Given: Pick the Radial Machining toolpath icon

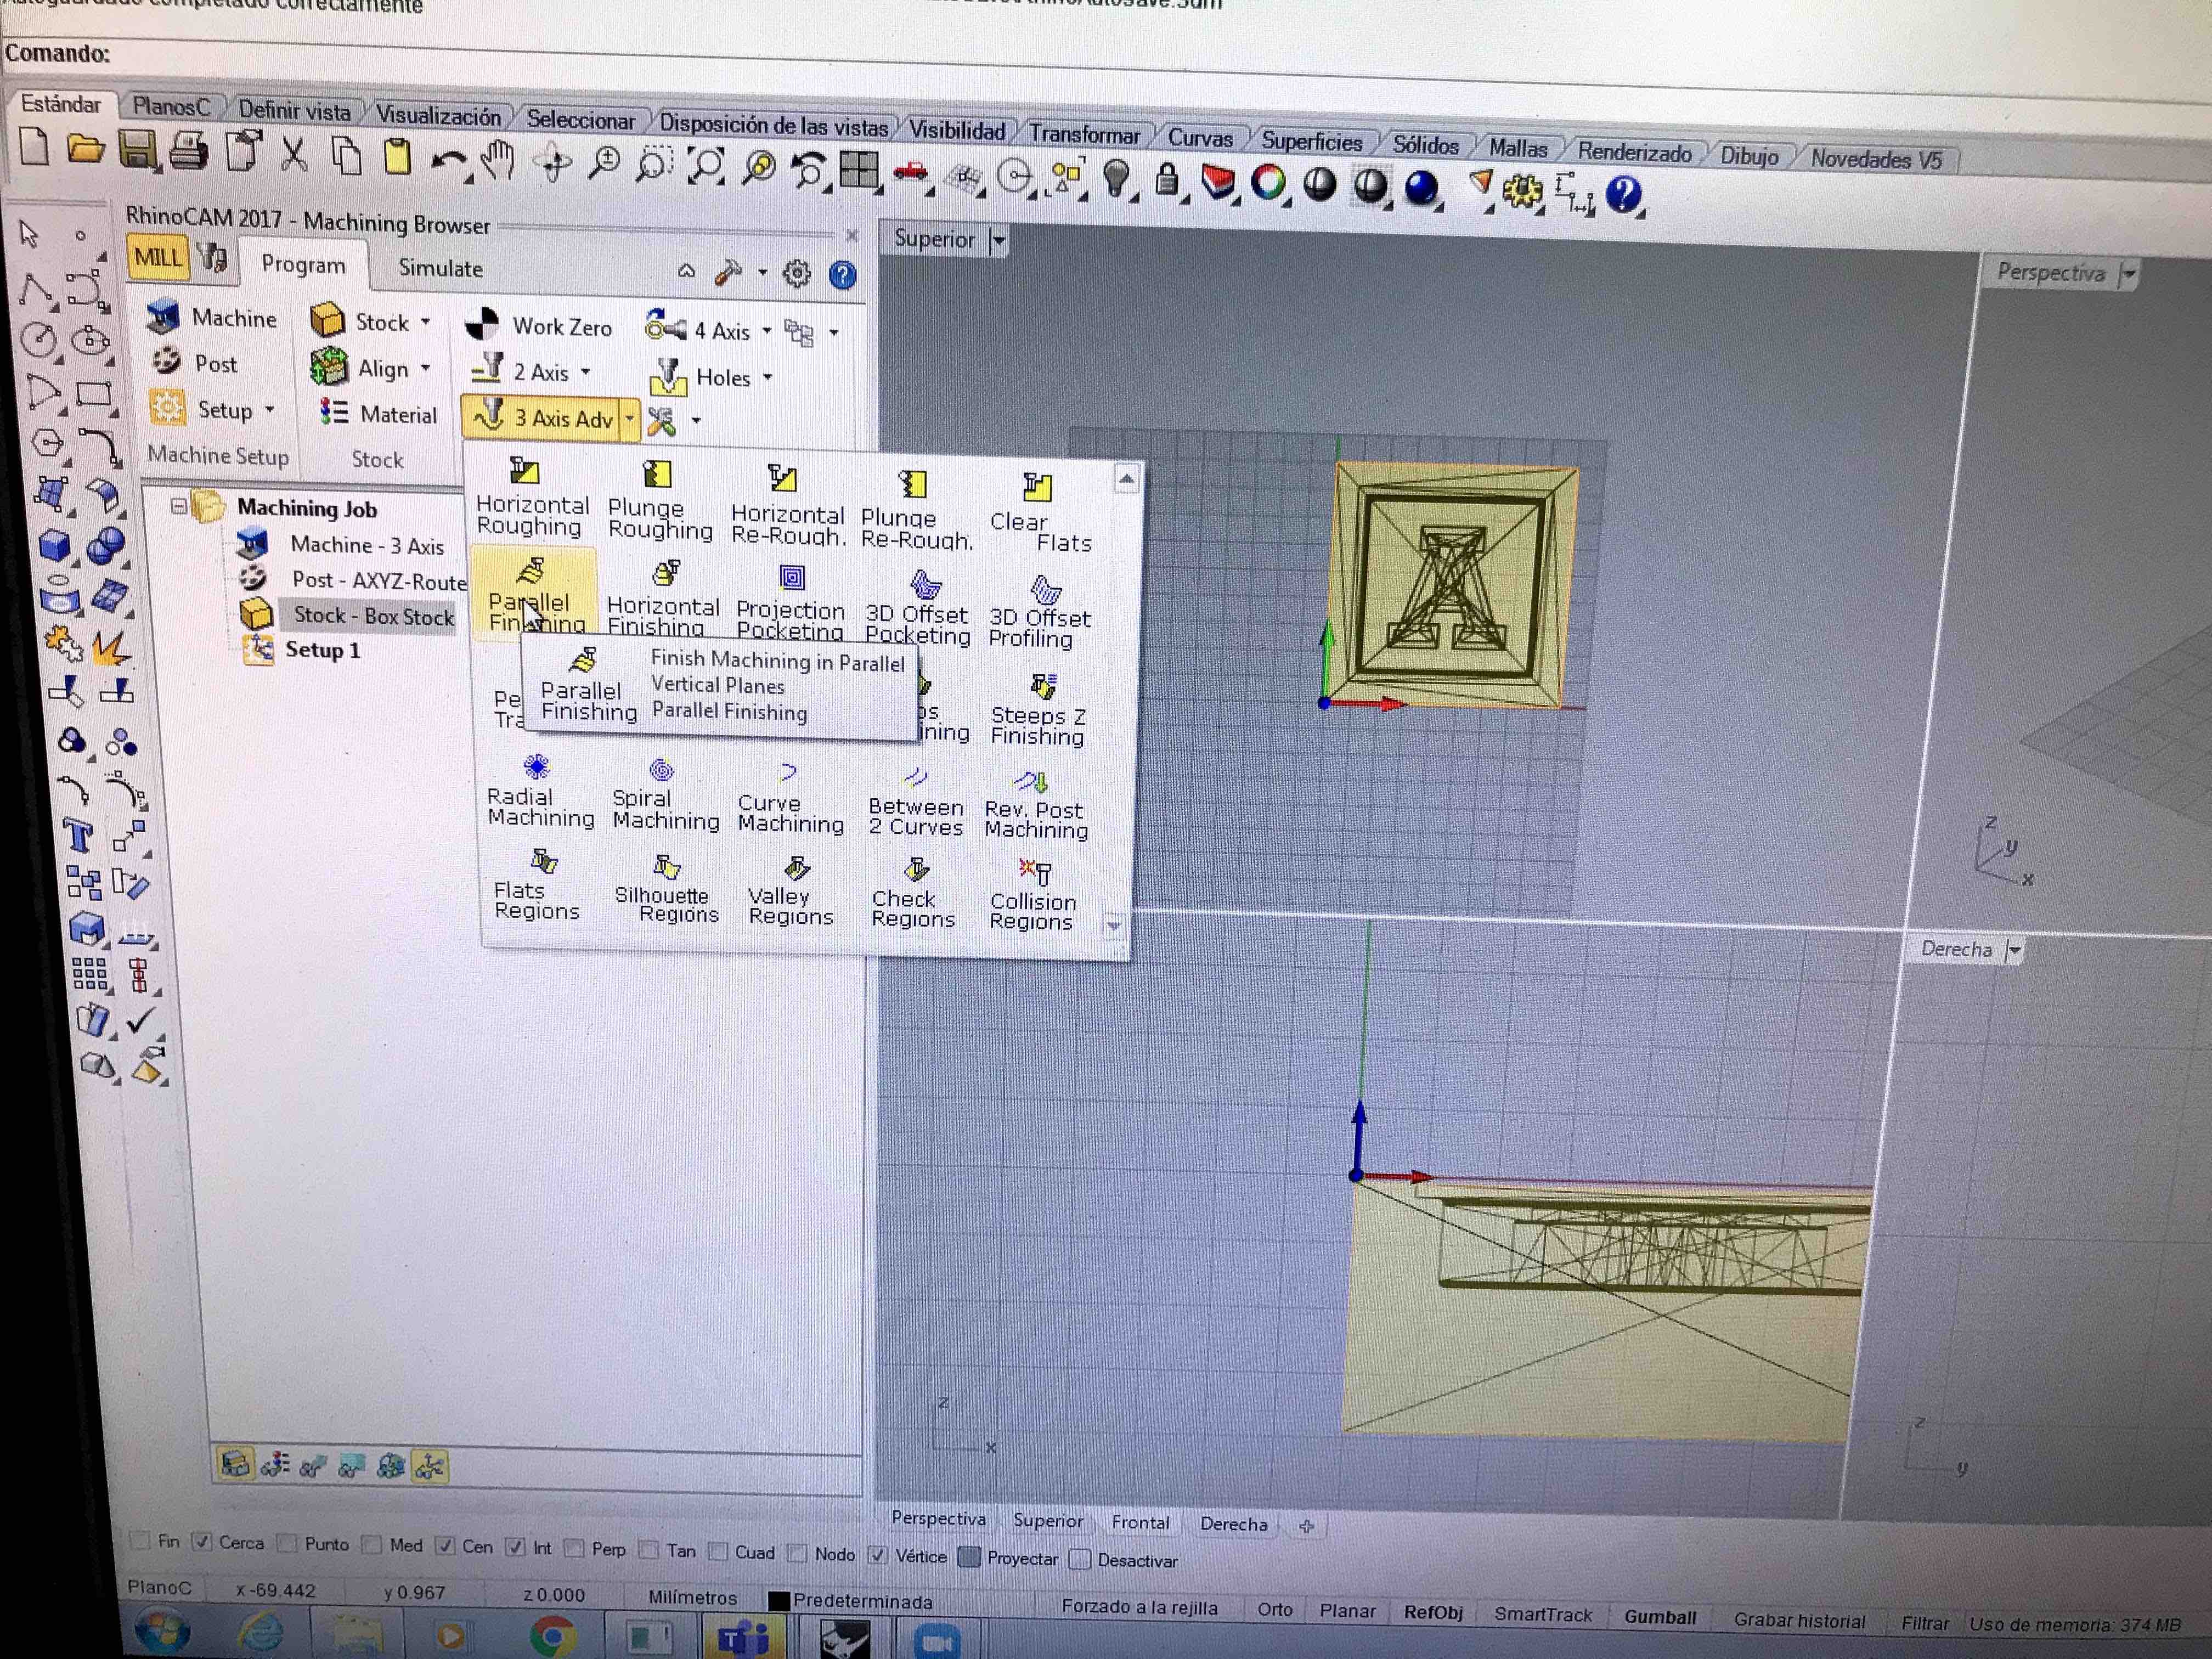Looking at the screenshot, I should [536, 768].
